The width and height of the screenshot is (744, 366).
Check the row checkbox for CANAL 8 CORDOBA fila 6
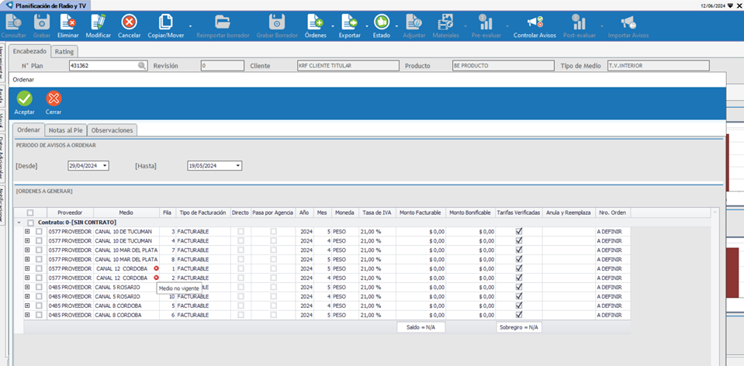tap(39, 315)
